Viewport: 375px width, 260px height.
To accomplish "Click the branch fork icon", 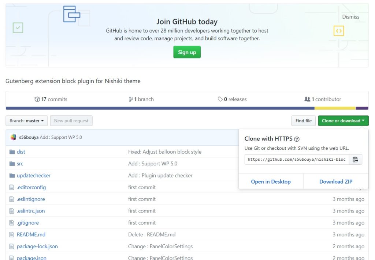I will click(131, 99).
